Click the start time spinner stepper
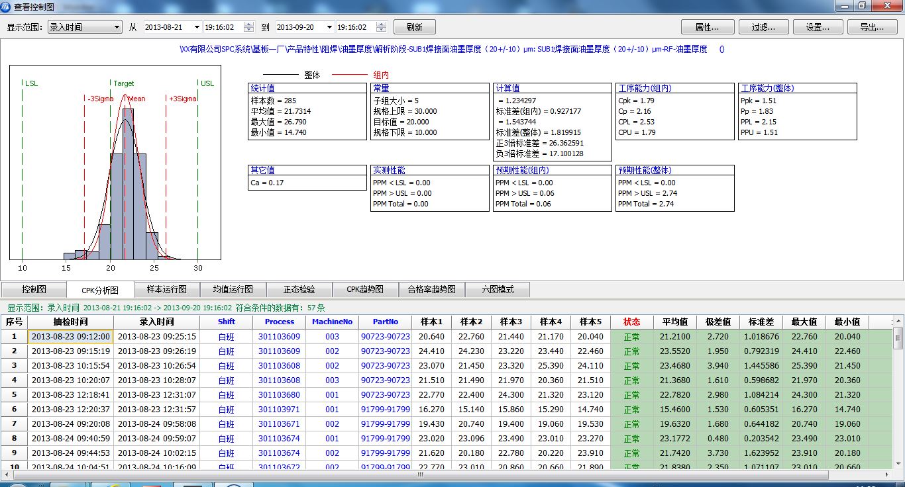Image resolution: width=905 pixels, height=487 pixels. (x=249, y=27)
